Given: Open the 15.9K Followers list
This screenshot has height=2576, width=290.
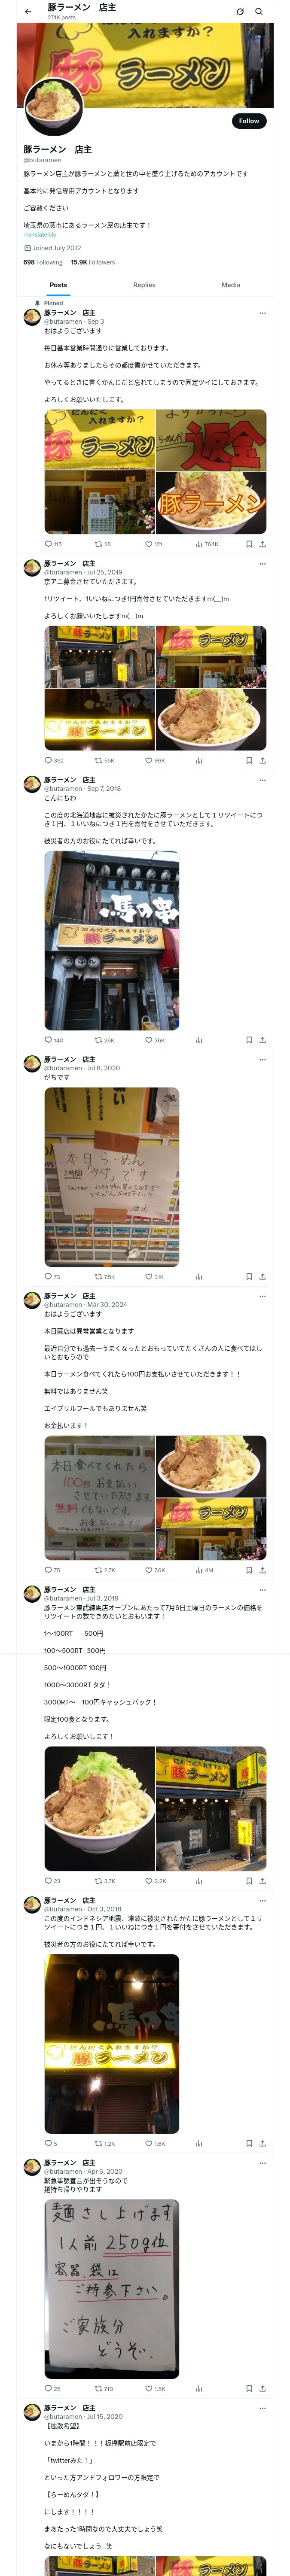Looking at the screenshot, I should click(x=93, y=262).
